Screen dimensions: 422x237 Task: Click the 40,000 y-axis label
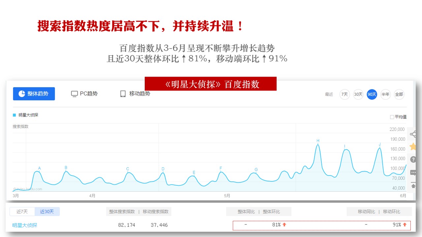pos(399,188)
